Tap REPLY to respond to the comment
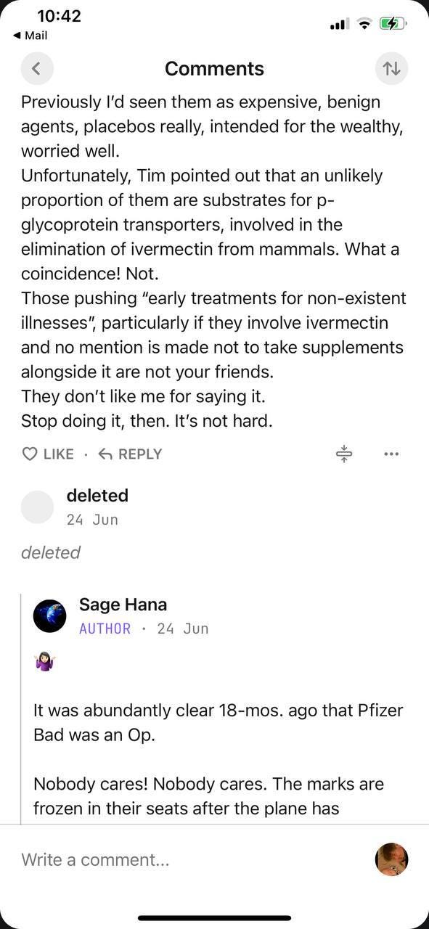The height and width of the screenshot is (929, 429). point(137,454)
